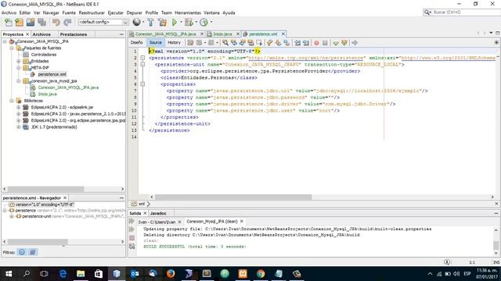The height and width of the screenshot is (281, 501).
Task: Click the Save All toolbar icon
Action: [41, 23]
